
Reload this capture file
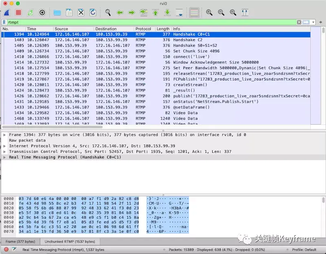(x=93, y=13)
